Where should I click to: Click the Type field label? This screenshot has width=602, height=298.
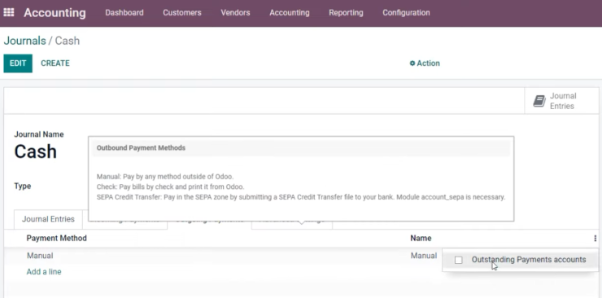23,186
